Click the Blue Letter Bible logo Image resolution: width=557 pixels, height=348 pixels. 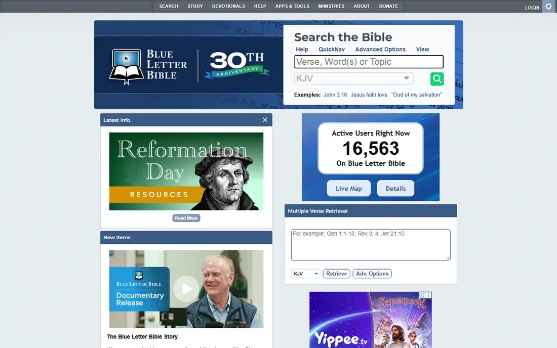point(148,67)
